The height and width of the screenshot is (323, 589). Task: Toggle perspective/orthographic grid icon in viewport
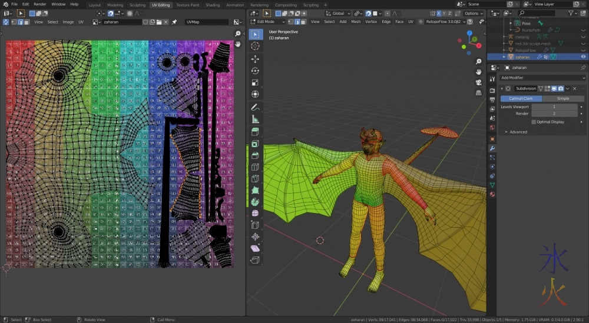(x=479, y=92)
